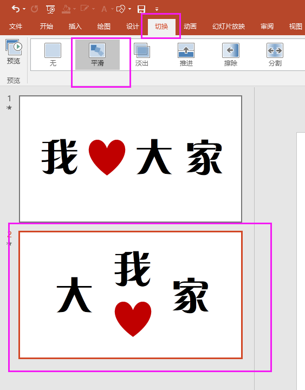Click the 预览 preview play icon
Image resolution: width=305 pixels, height=390 pixels.
coord(14,51)
